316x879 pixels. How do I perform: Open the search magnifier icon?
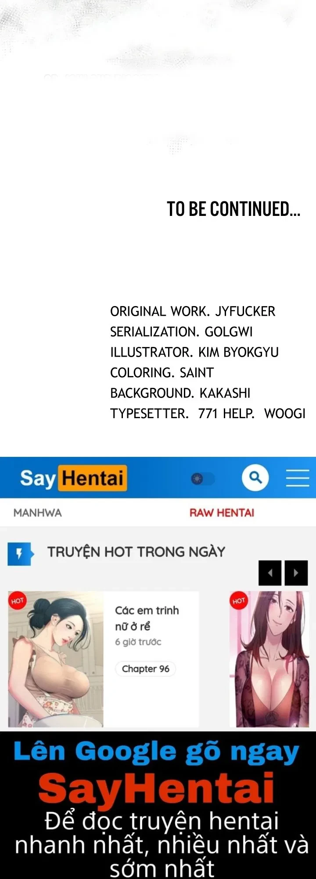click(255, 478)
